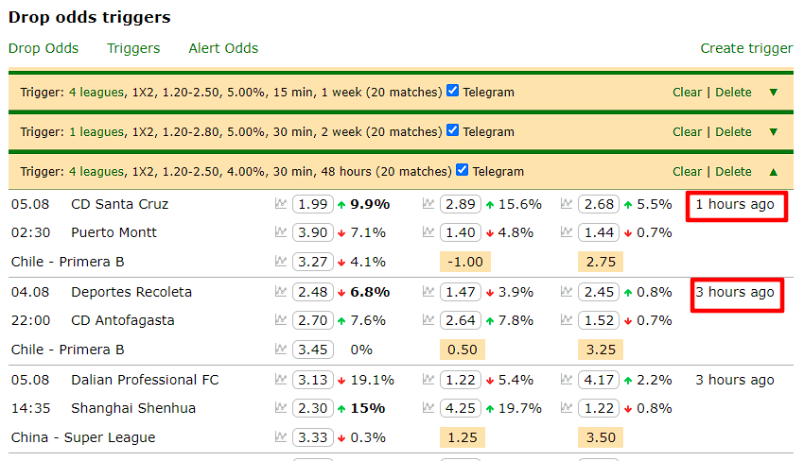The image size is (804, 461).
Task: Select the 1.99 odds box for Santa Cruz
Action: pos(313,204)
